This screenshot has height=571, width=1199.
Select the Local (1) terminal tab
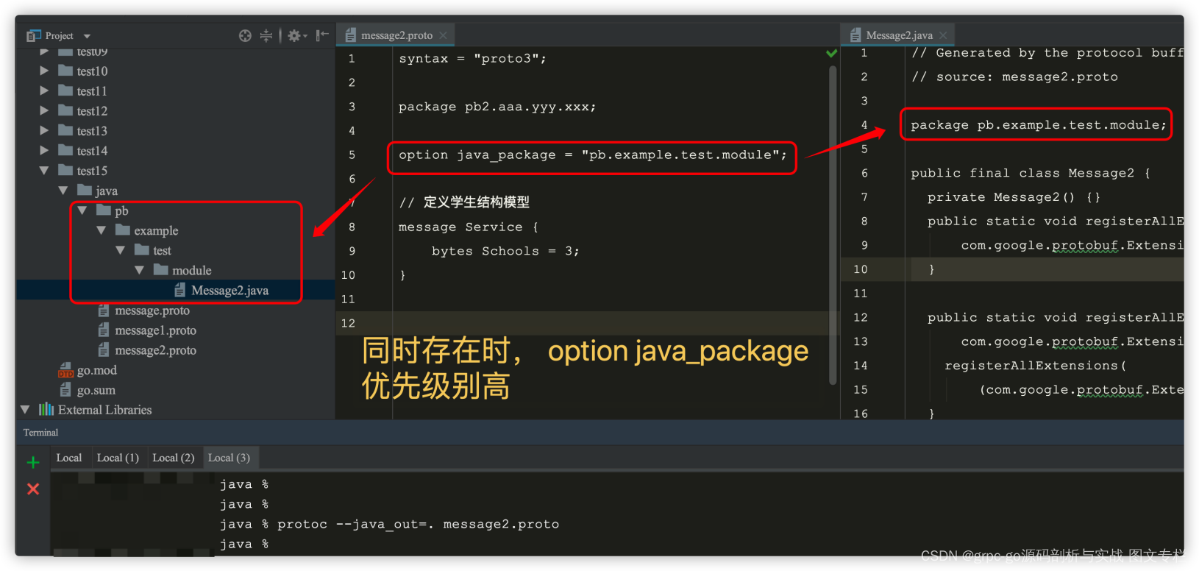point(118,458)
